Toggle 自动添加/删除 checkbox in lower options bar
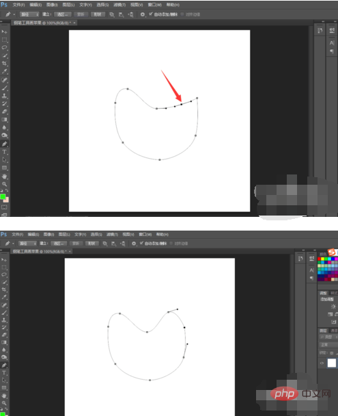338x416 pixels. pyautogui.click(x=141, y=243)
